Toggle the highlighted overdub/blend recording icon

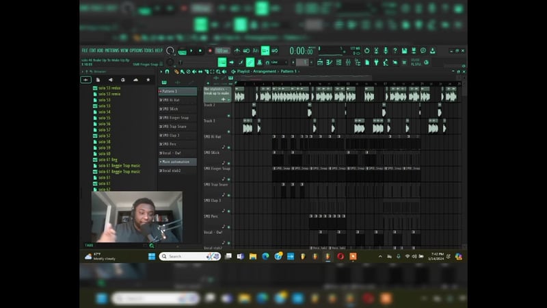pos(265,51)
